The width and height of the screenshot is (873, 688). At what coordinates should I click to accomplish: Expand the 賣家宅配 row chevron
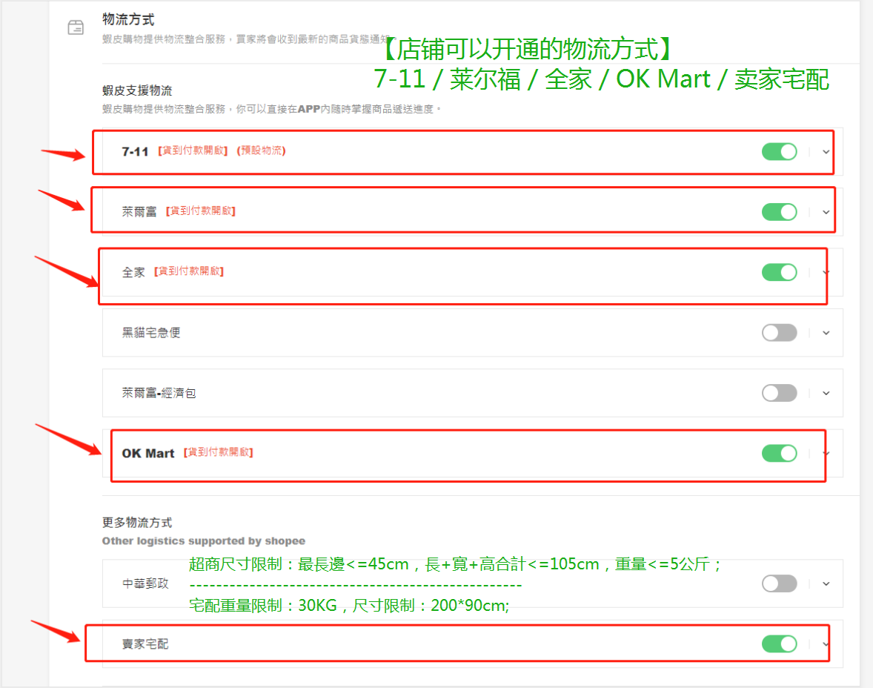click(x=826, y=644)
